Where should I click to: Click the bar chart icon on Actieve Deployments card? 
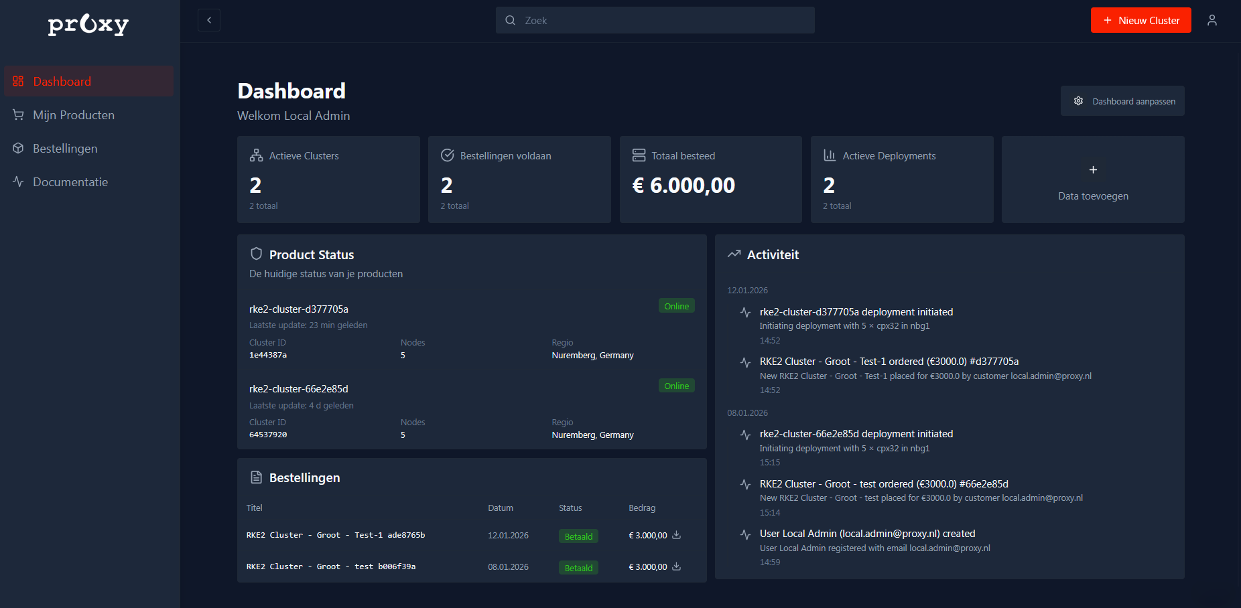click(829, 155)
